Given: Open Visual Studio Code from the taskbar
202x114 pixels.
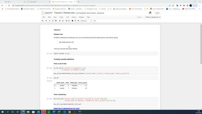Looking at the screenshot, I should [x=64, y=112].
